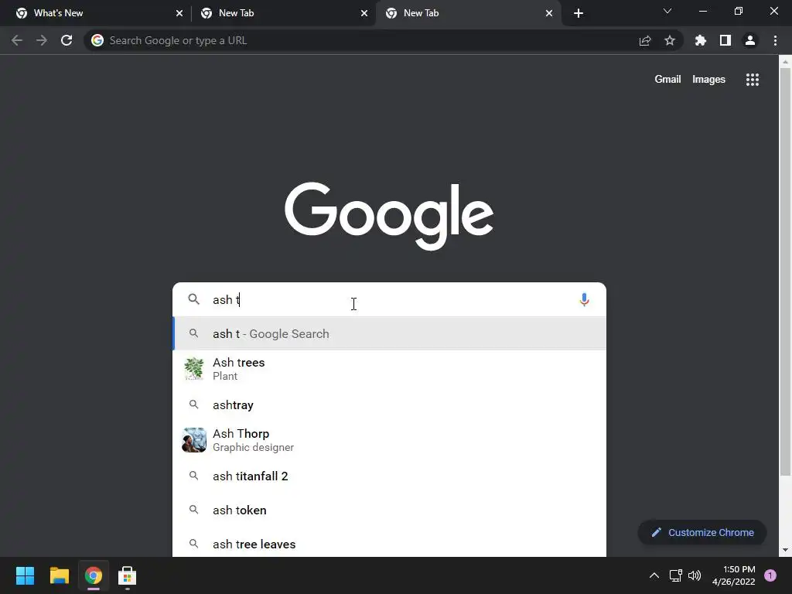Close the active third New Tab
Image resolution: width=792 pixels, height=594 pixels.
coord(549,13)
